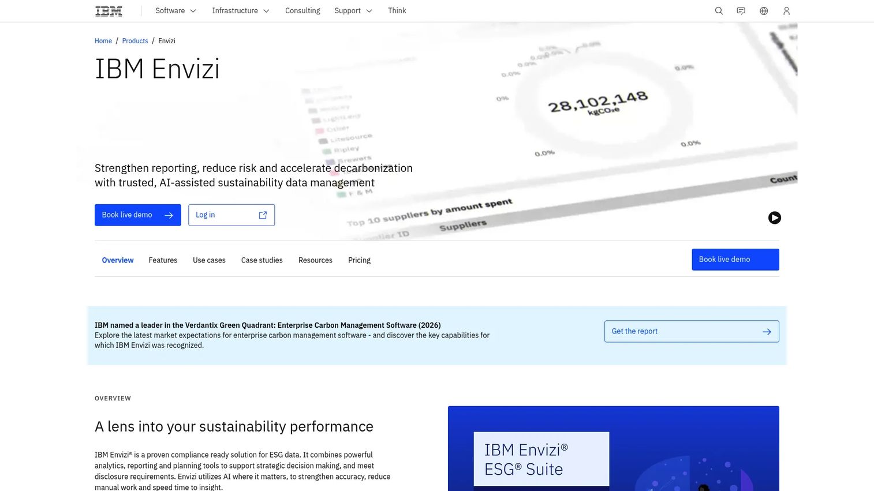Click the IBM Envizi page heading

point(157,69)
